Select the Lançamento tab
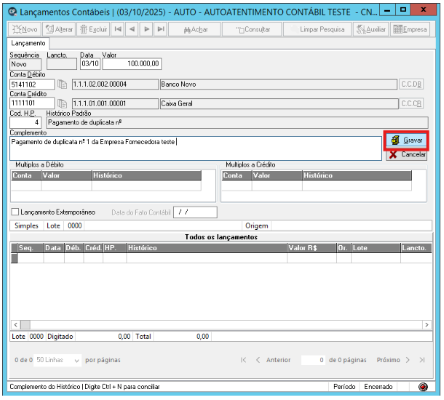Viewport: 444px width, 400px height. (x=28, y=44)
